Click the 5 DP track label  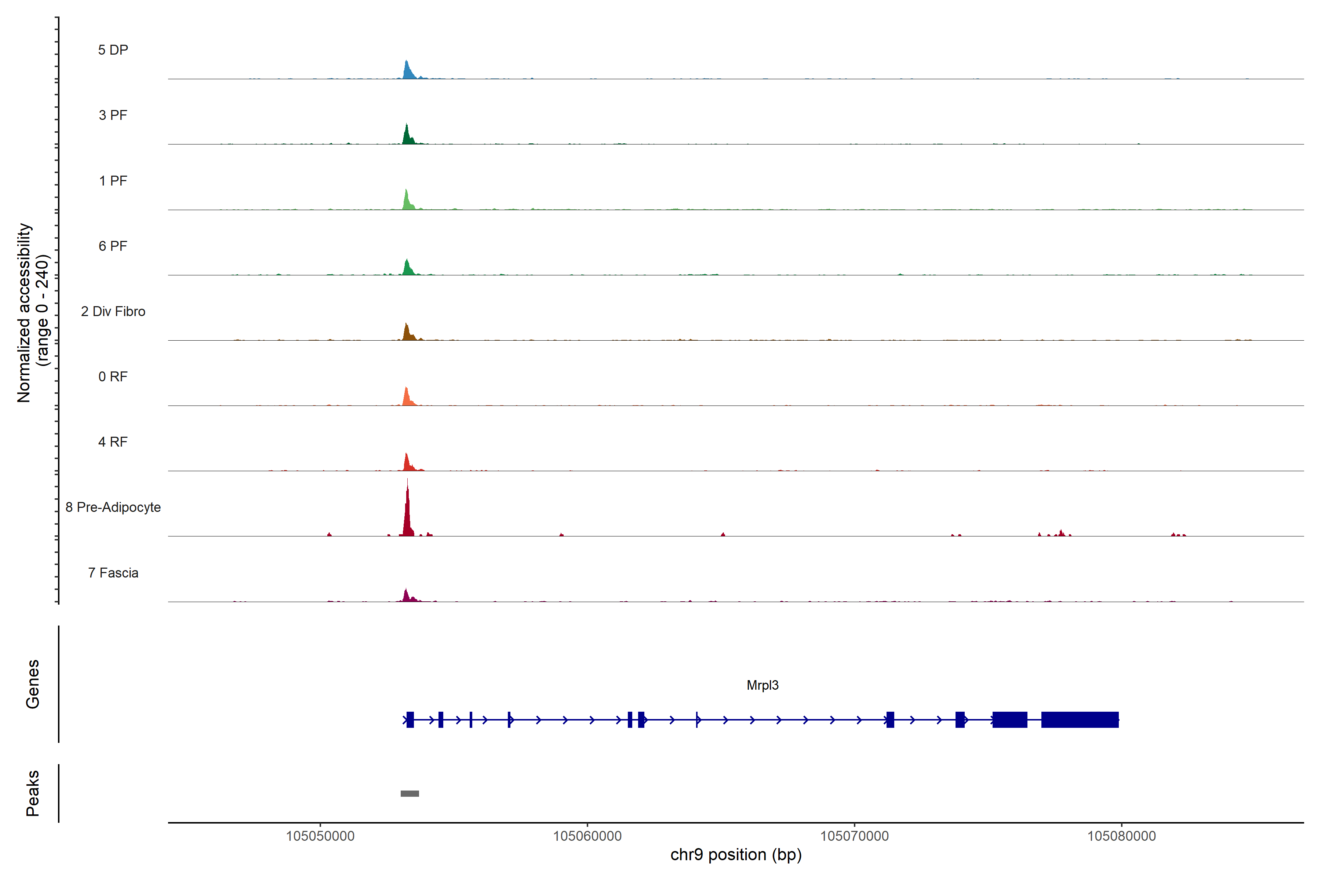[113, 50]
